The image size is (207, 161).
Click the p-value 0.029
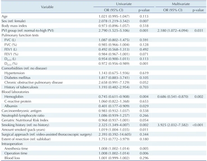[144, 106]
